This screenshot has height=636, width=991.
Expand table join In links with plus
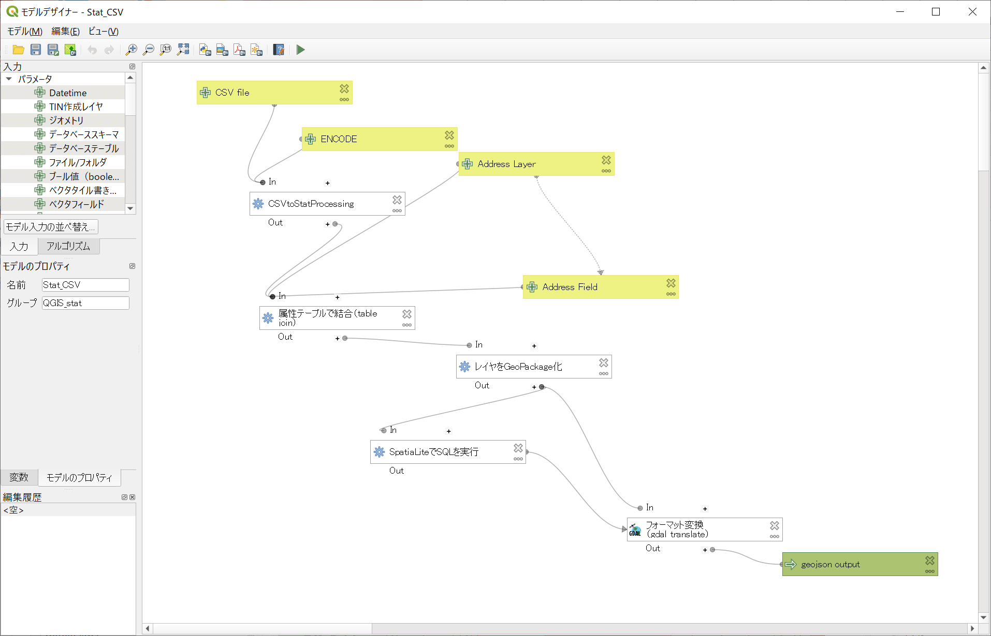point(338,297)
